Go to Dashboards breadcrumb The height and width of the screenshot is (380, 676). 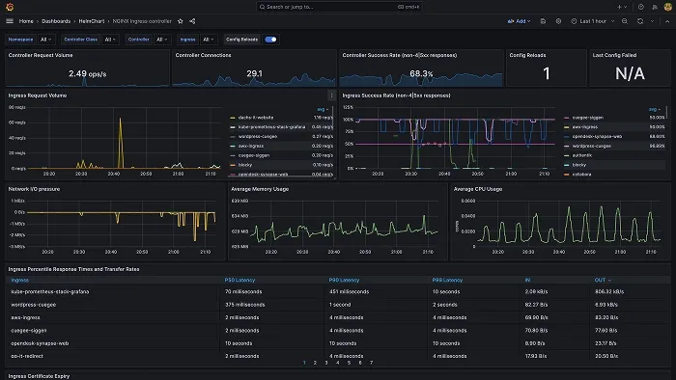pyautogui.click(x=56, y=21)
